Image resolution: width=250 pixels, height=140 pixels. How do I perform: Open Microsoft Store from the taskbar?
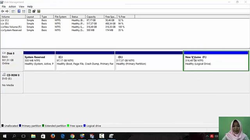pyautogui.click(x=43, y=136)
